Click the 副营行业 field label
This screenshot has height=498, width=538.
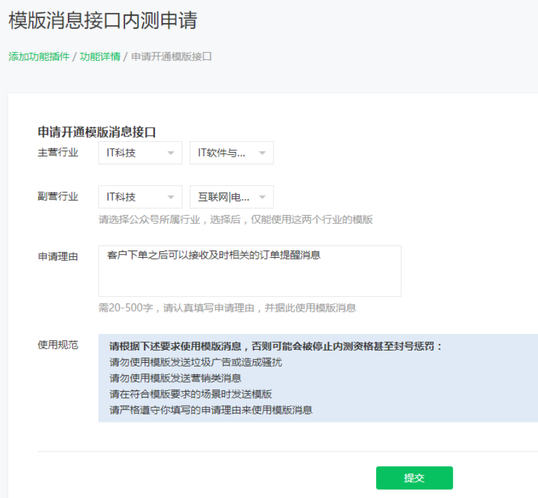[x=58, y=196]
